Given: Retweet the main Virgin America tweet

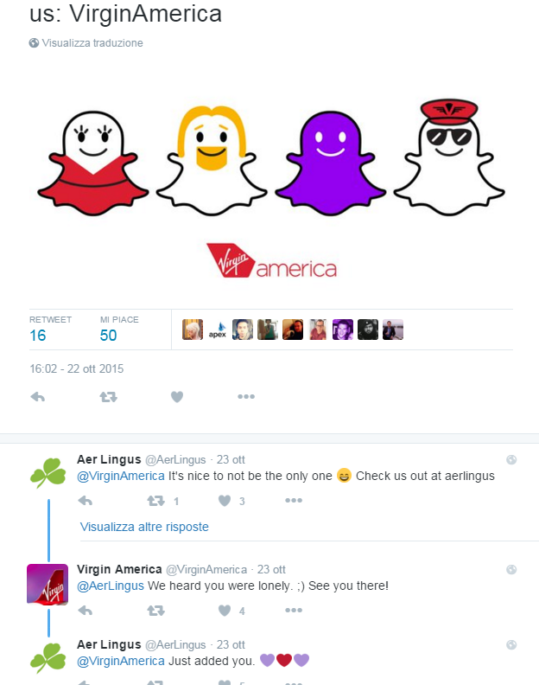Looking at the screenshot, I should (x=108, y=397).
